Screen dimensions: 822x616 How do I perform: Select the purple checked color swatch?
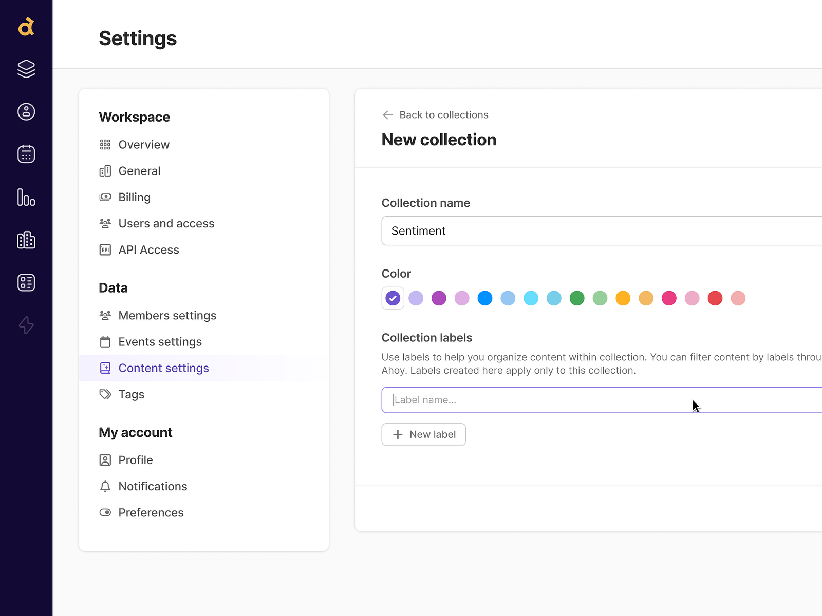click(393, 298)
